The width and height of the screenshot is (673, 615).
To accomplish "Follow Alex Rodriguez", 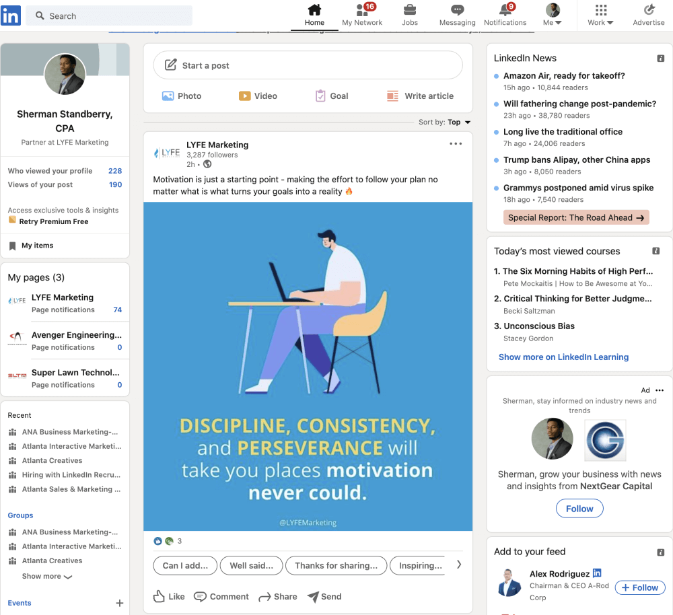I will tap(639, 587).
